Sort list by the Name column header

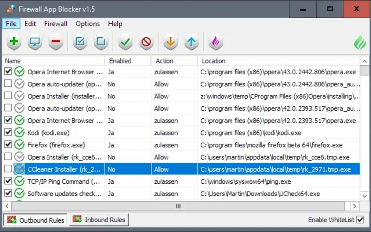[53, 61]
